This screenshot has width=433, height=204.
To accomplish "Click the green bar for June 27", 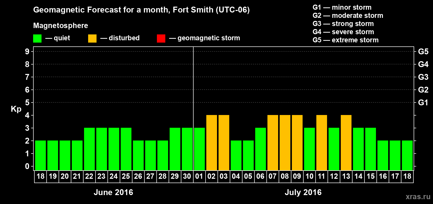I will [x=151, y=155].
